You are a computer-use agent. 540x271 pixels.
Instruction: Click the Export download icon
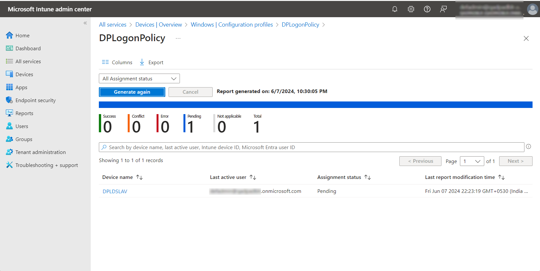coord(142,62)
